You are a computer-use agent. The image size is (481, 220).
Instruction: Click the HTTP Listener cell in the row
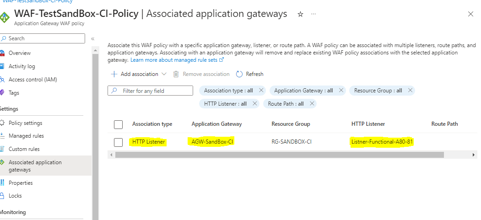[149, 142]
